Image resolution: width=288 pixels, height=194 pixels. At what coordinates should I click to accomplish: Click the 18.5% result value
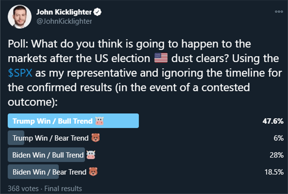274,172
